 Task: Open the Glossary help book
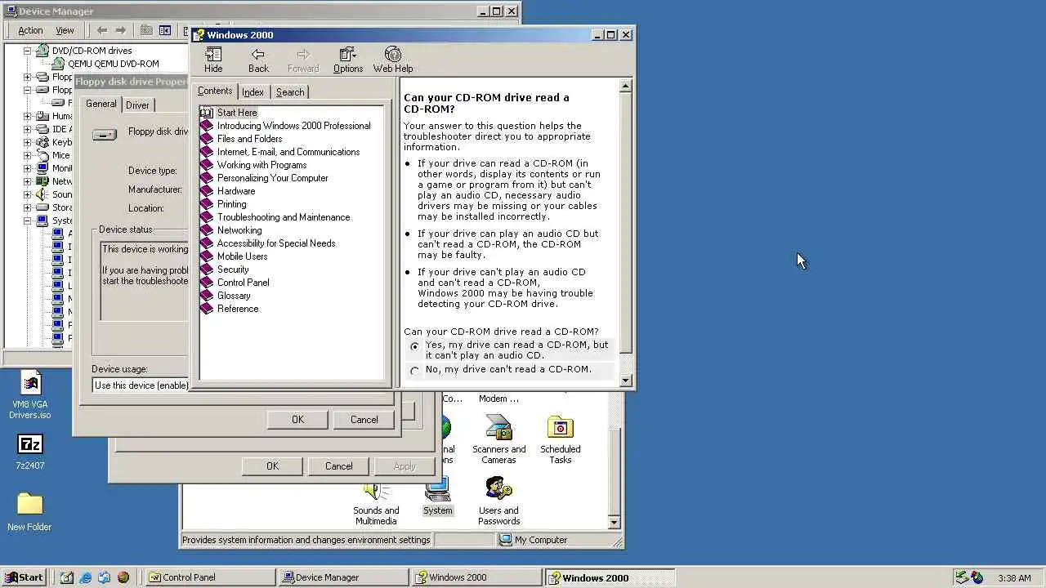(234, 296)
